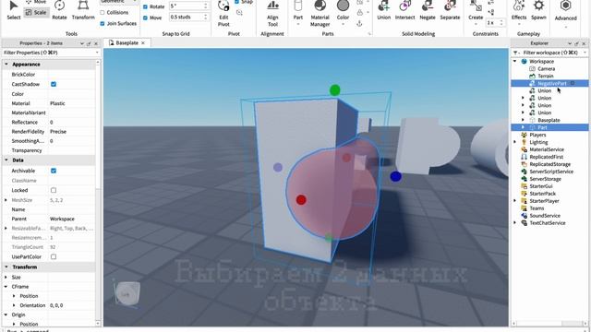
Task: Enable the Locked property checkbox
Action: [x=54, y=190]
